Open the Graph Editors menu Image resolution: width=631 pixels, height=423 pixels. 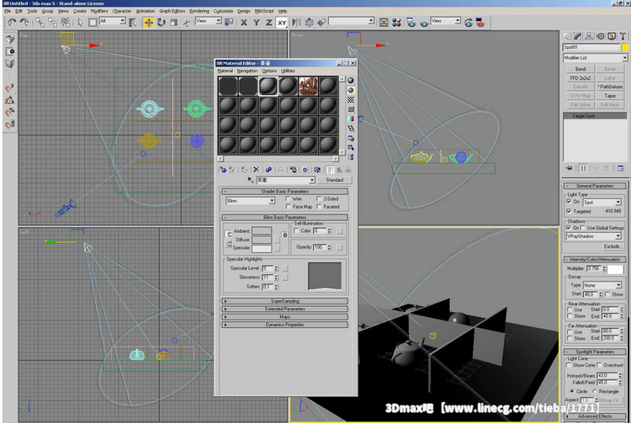pos(172,11)
